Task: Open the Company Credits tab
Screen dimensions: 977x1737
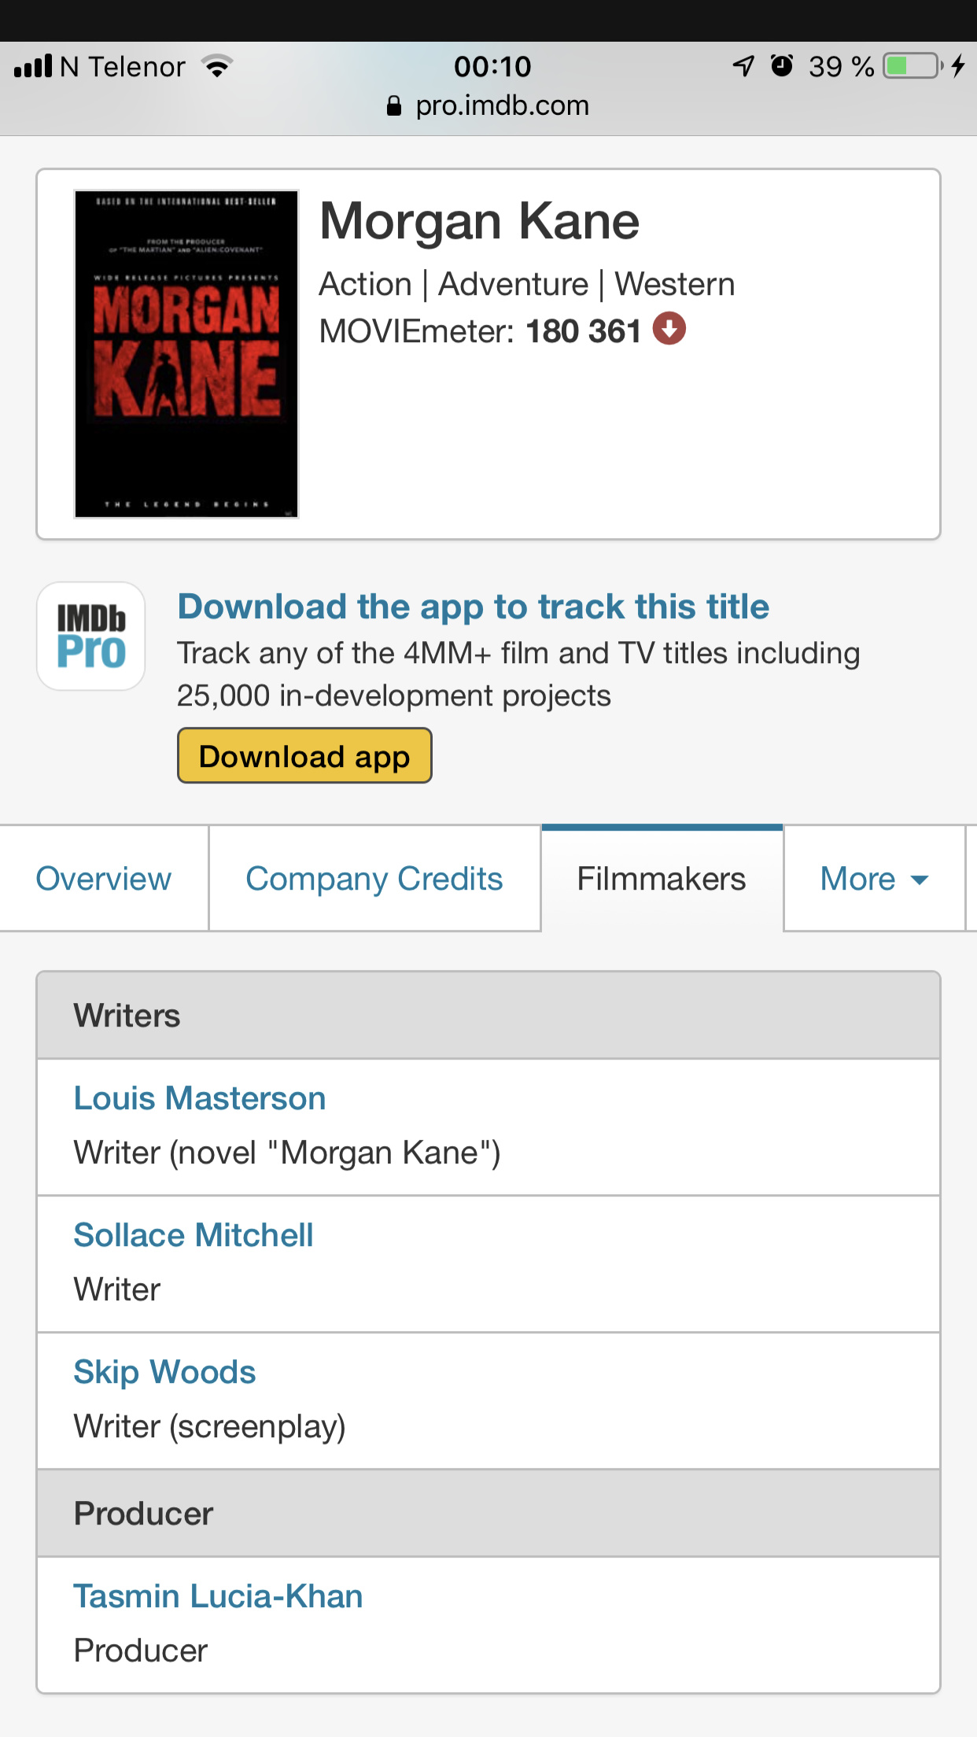Action: point(374,879)
